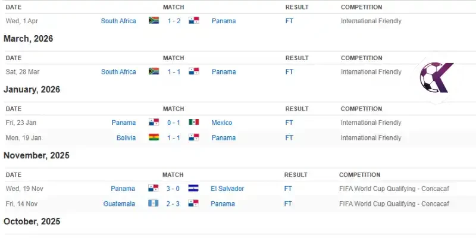This screenshot has width=476, height=238.
Task: Click the Mexico flag icon
Action: (194, 123)
